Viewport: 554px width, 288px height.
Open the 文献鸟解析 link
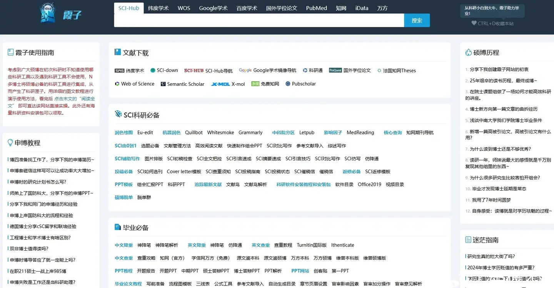[x=255, y=184]
